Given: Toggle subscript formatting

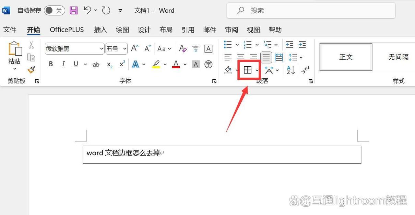Looking at the screenshot, I should pos(110,64).
